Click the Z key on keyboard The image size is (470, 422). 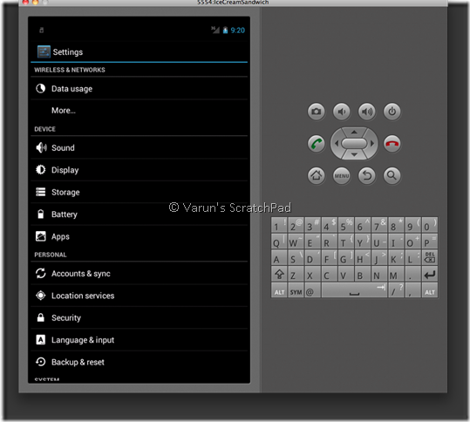pyautogui.click(x=296, y=274)
